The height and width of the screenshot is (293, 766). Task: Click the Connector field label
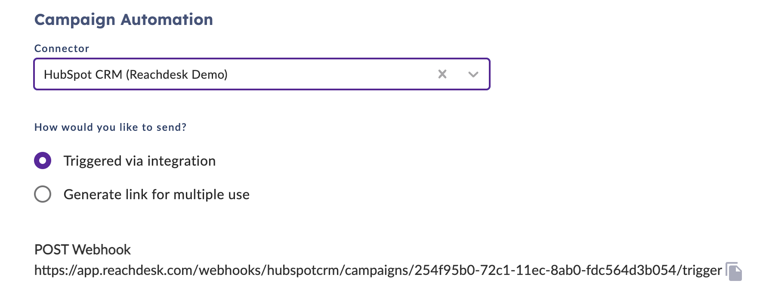pos(62,48)
